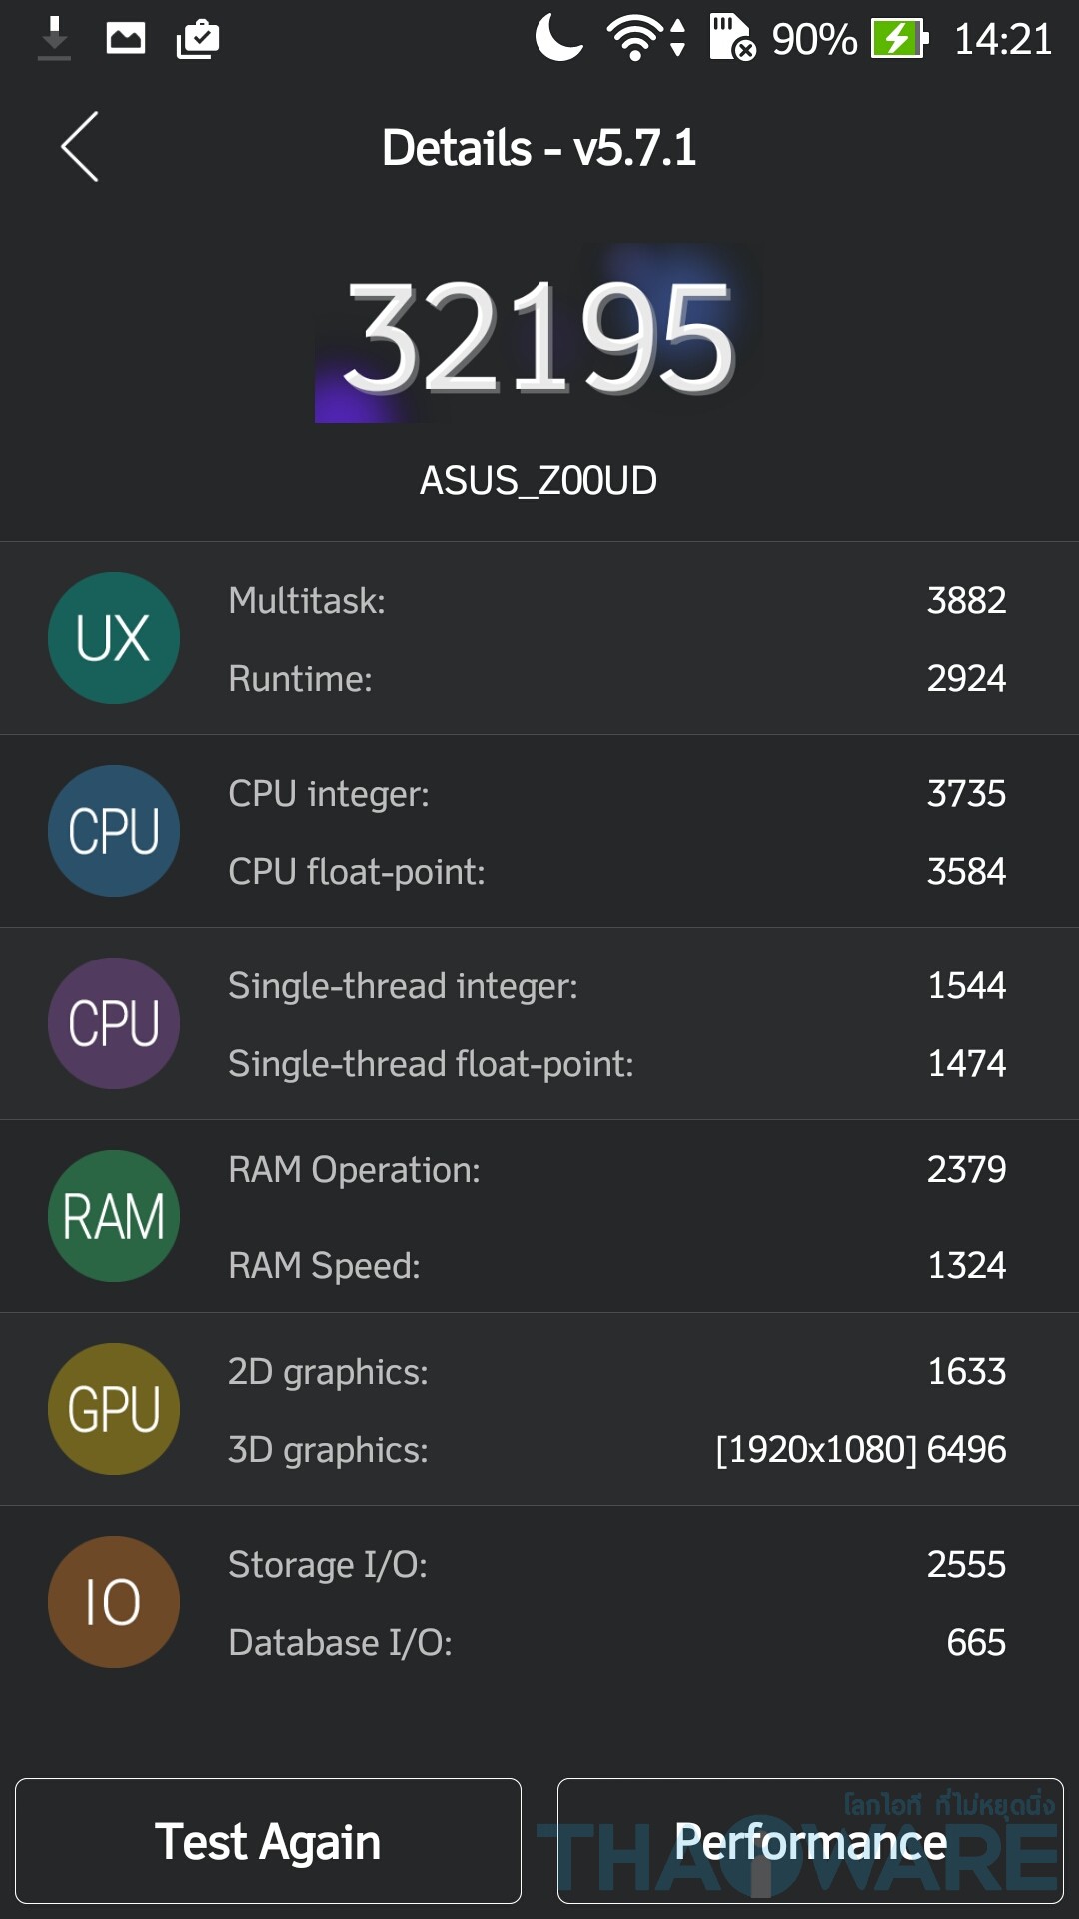This screenshot has width=1079, height=1919.
Task: Tap the download icon in status bar
Action: [55, 39]
